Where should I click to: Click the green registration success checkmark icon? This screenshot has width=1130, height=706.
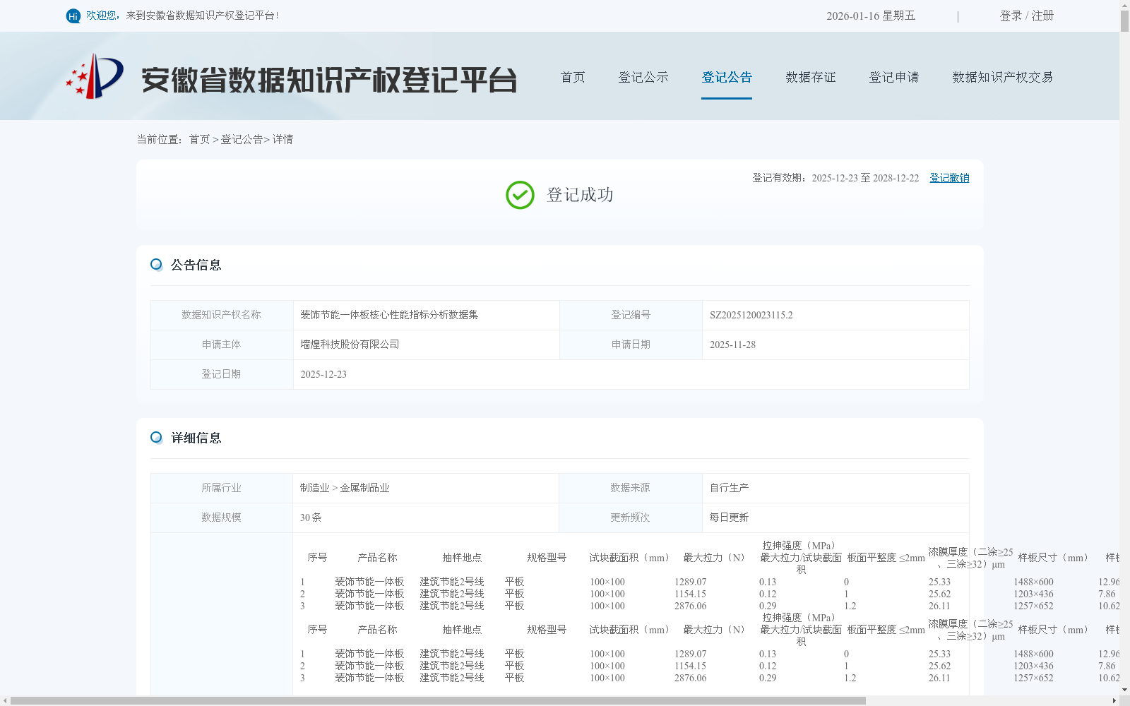(x=520, y=195)
